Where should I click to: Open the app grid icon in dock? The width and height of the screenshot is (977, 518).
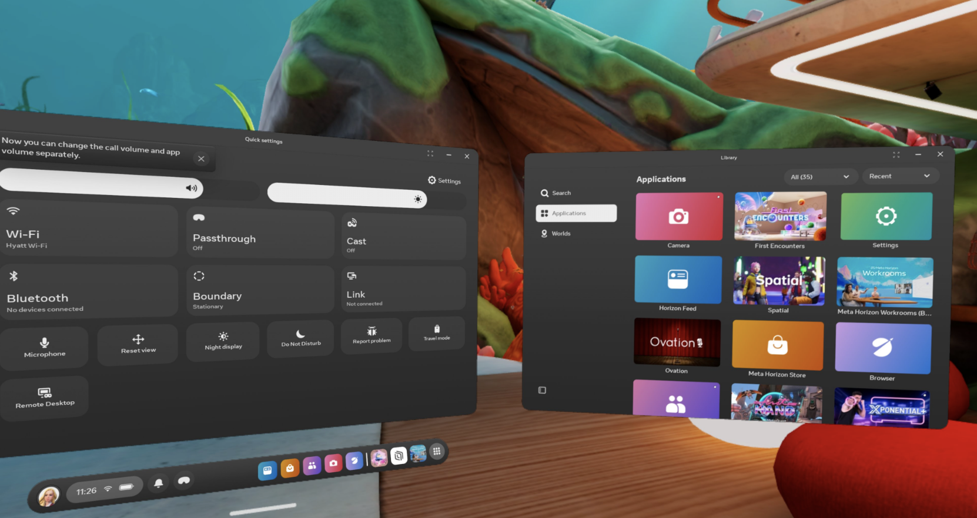[x=436, y=451]
